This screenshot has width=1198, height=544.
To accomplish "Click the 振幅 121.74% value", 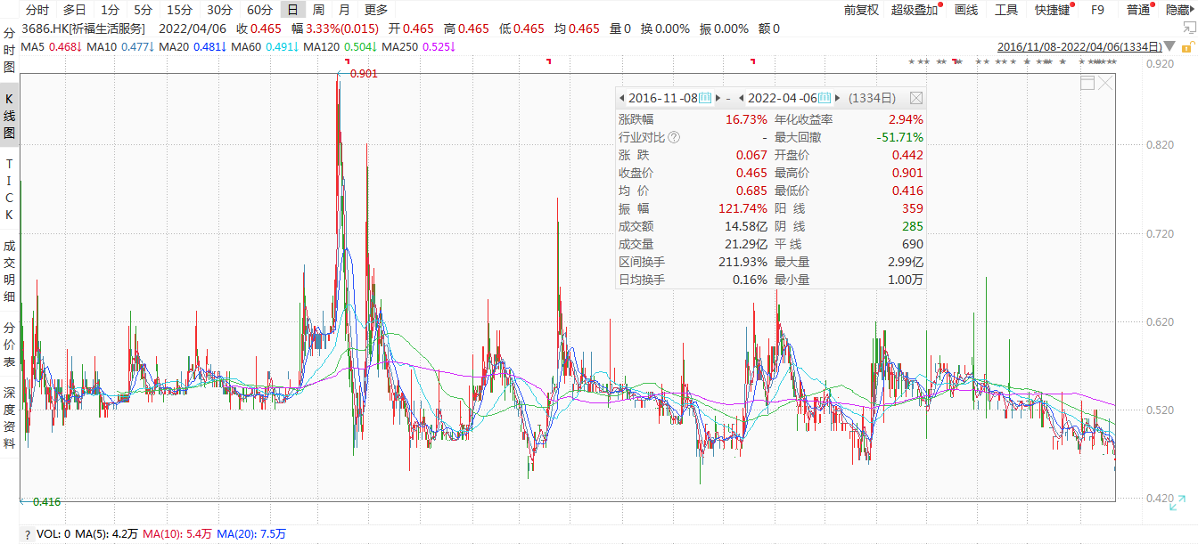I will click(743, 208).
